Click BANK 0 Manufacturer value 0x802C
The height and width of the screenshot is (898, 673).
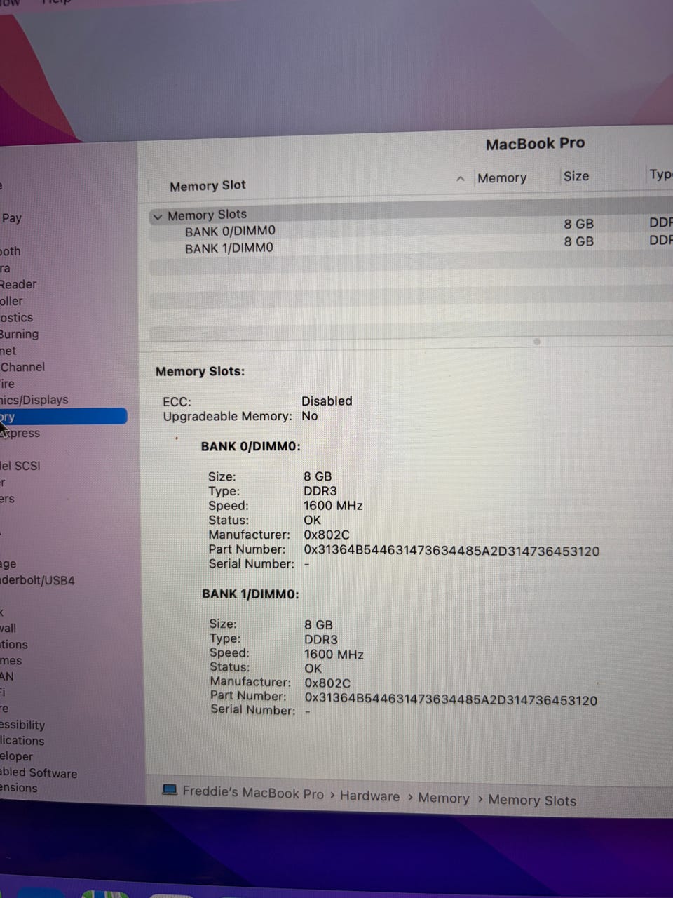point(327,535)
